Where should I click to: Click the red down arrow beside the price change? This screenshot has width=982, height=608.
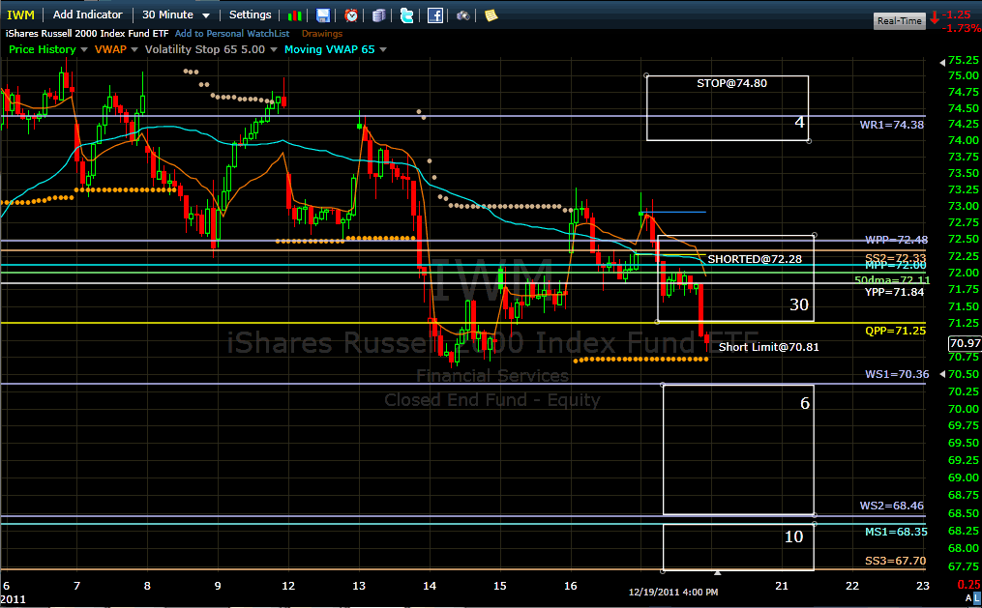point(935,18)
